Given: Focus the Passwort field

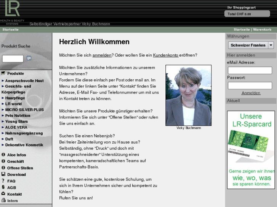Looking at the screenshot, I should coord(250,85).
